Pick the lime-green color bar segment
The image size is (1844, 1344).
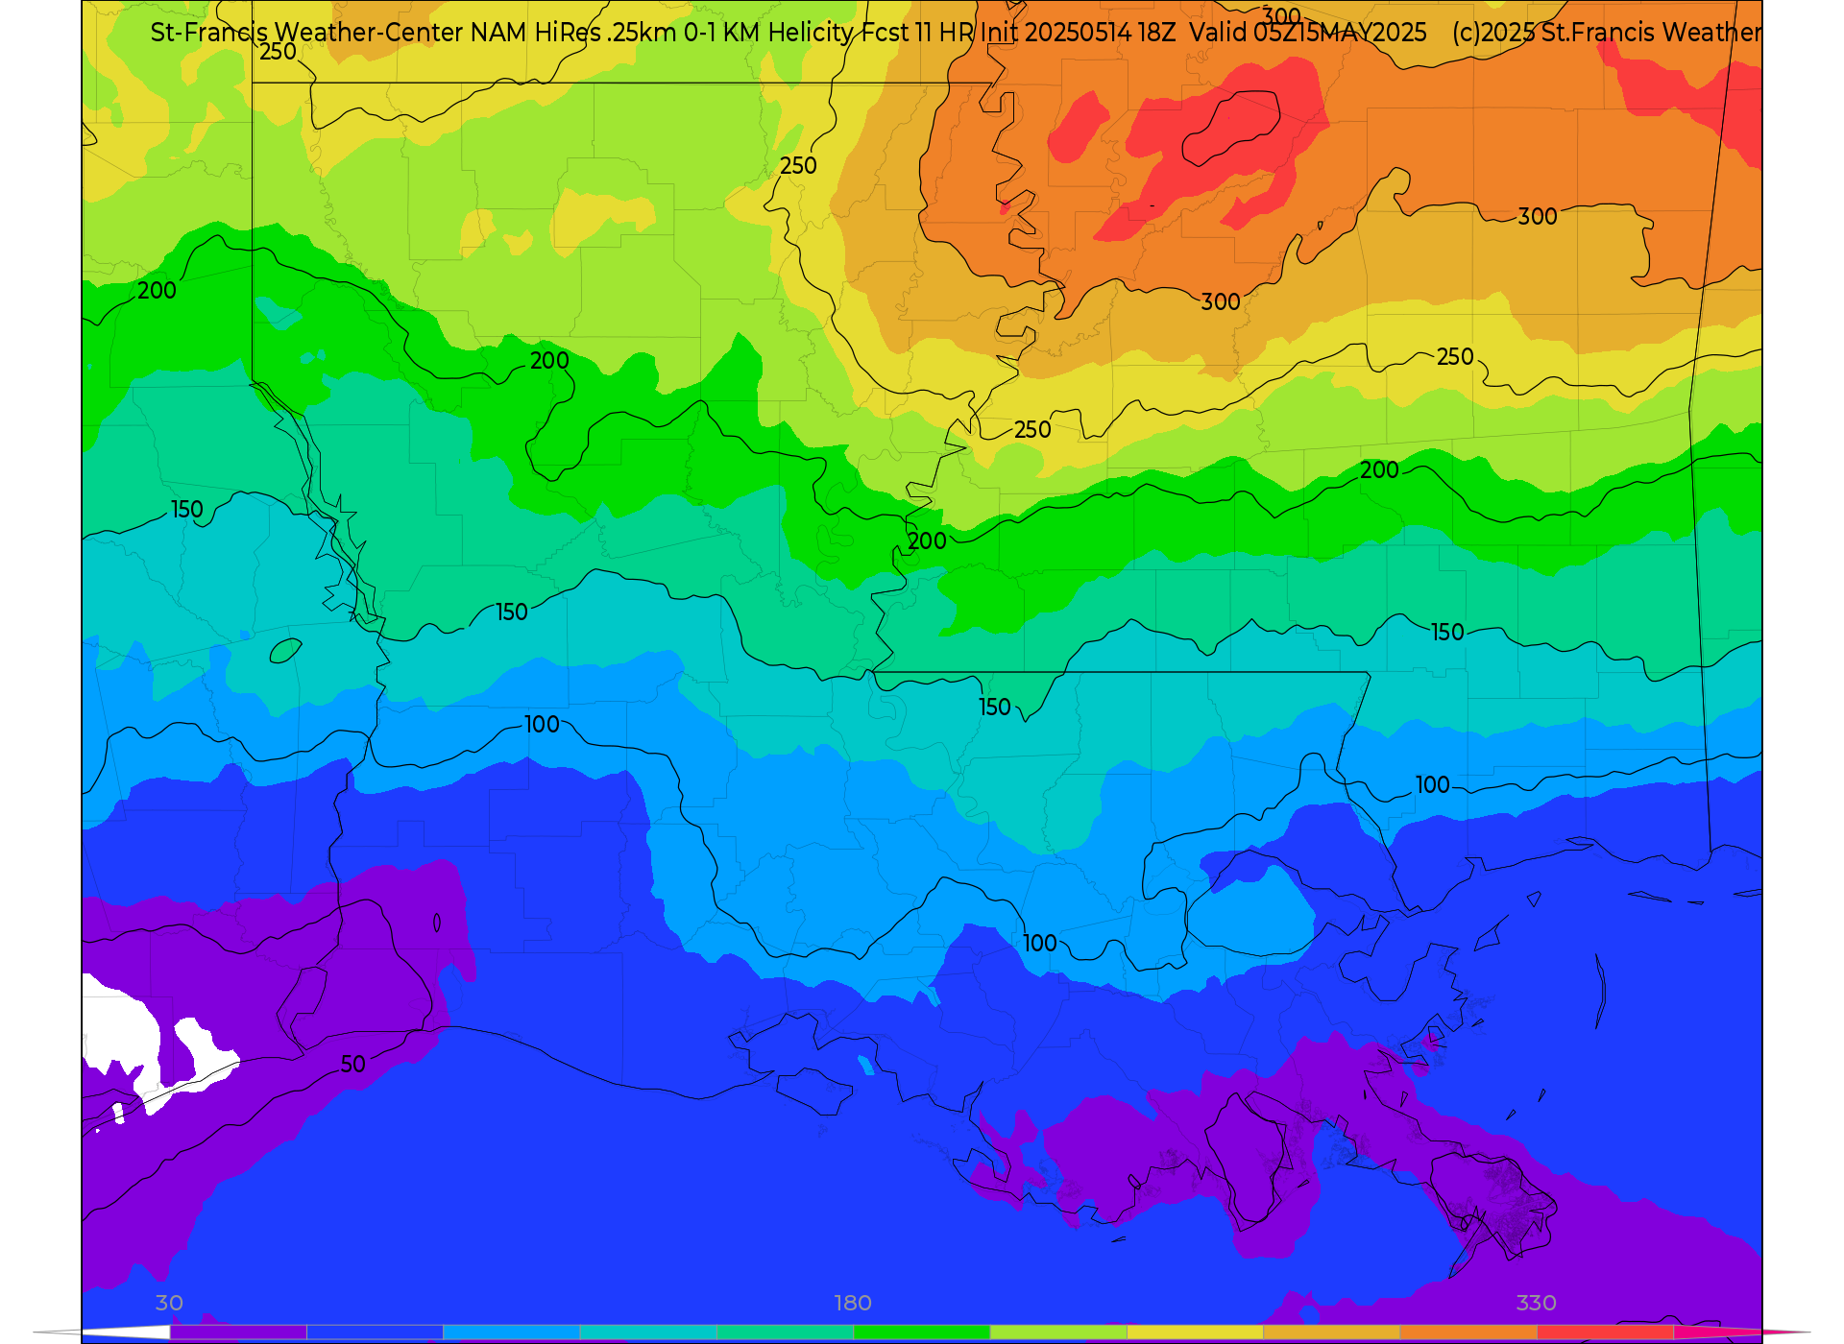[1058, 1332]
